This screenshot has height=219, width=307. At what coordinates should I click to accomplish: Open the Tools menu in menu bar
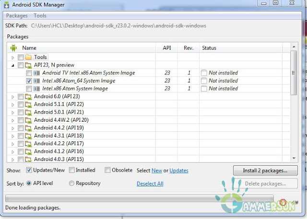point(40,16)
